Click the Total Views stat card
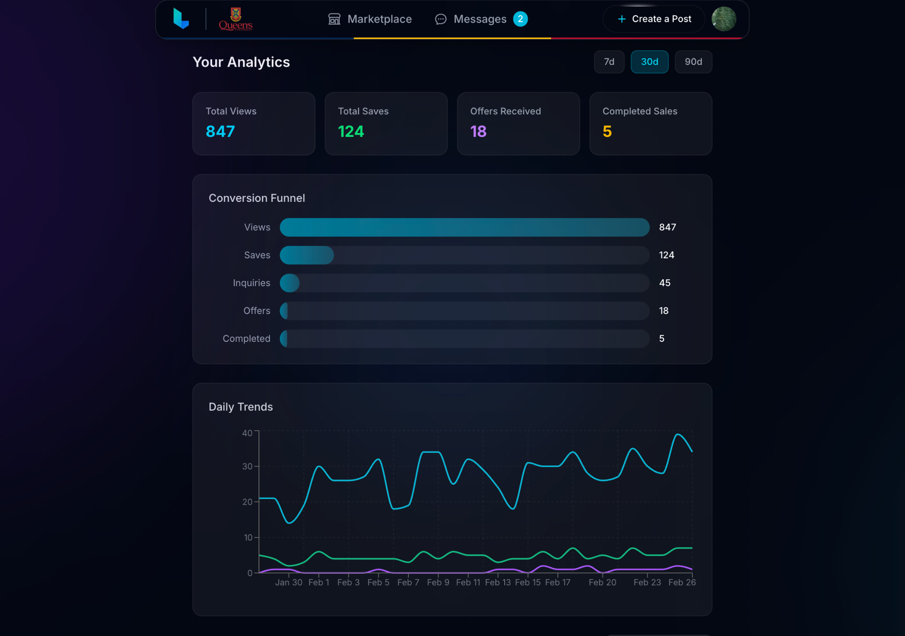The width and height of the screenshot is (905, 636). [x=254, y=124]
